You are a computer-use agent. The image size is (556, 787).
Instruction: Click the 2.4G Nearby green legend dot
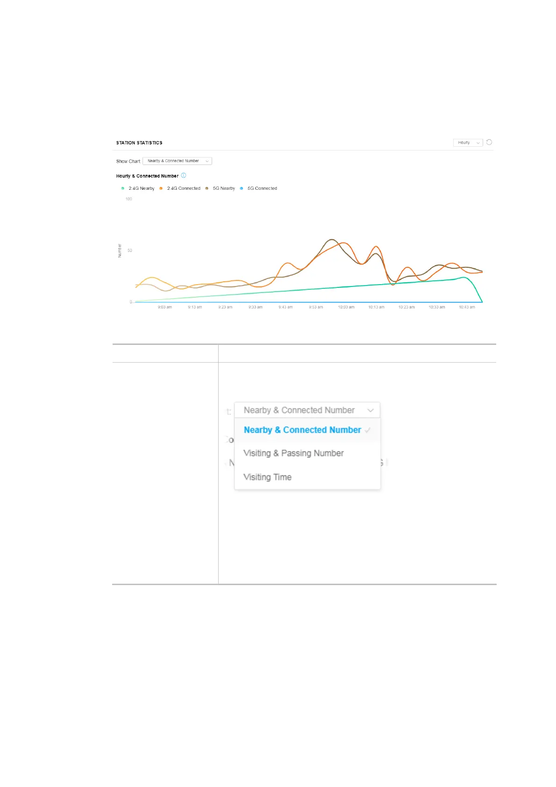tap(123, 188)
